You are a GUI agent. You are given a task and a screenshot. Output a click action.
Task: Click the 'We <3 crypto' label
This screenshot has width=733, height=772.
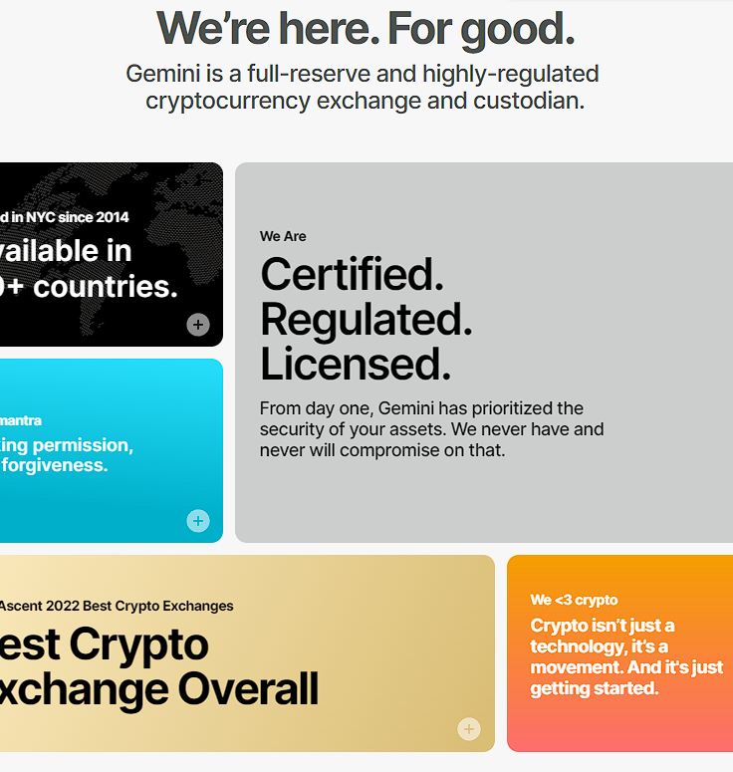pos(574,600)
